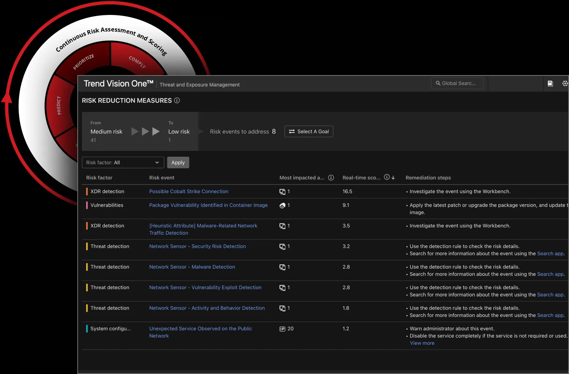Click Search app link in Security Risk Detection row
Screen dimensions: 569x374
pos(550,254)
